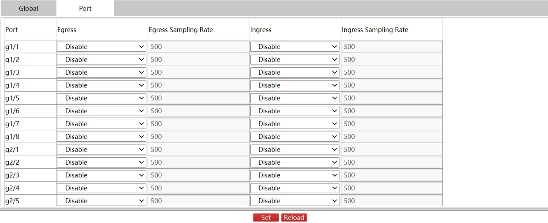Click Egress Sampling Rate field for g1/8
Image resolution: width=548 pixels, height=223 pixels.
[198, 137]
